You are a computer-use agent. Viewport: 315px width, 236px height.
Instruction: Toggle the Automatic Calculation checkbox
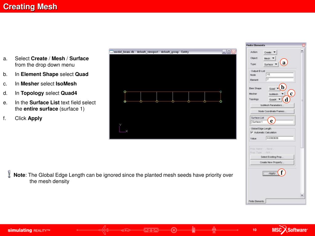252,132
